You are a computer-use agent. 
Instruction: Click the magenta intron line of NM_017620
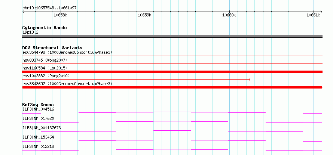pos(172,122)
